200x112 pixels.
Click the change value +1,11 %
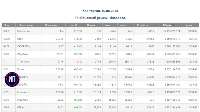click(78, 77)
